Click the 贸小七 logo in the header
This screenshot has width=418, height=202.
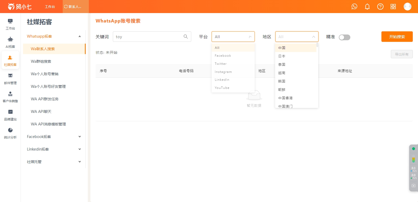pyautogui.click(x=20, y=7)
